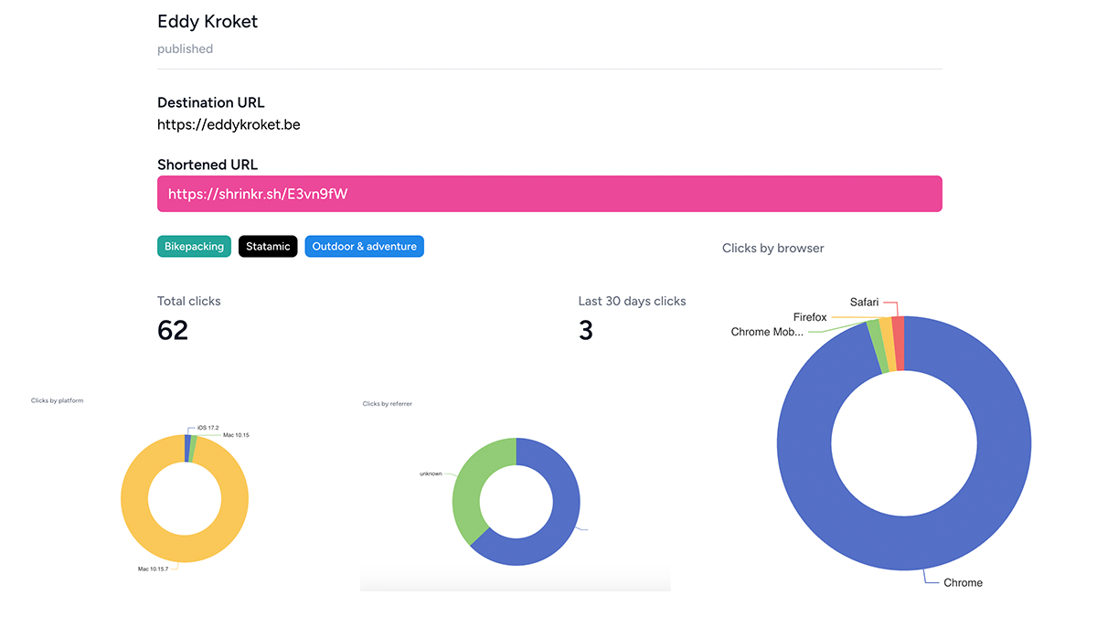Click the Last 30 days clicks value
1097x638 pixels.
pos(586,330)
